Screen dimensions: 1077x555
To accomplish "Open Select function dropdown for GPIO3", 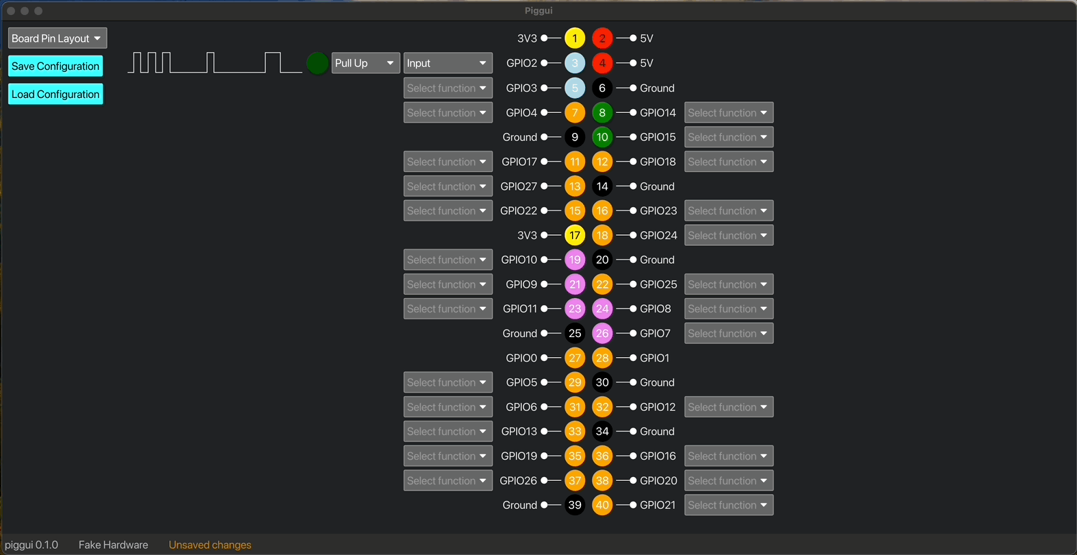I will tap(448, 88).
